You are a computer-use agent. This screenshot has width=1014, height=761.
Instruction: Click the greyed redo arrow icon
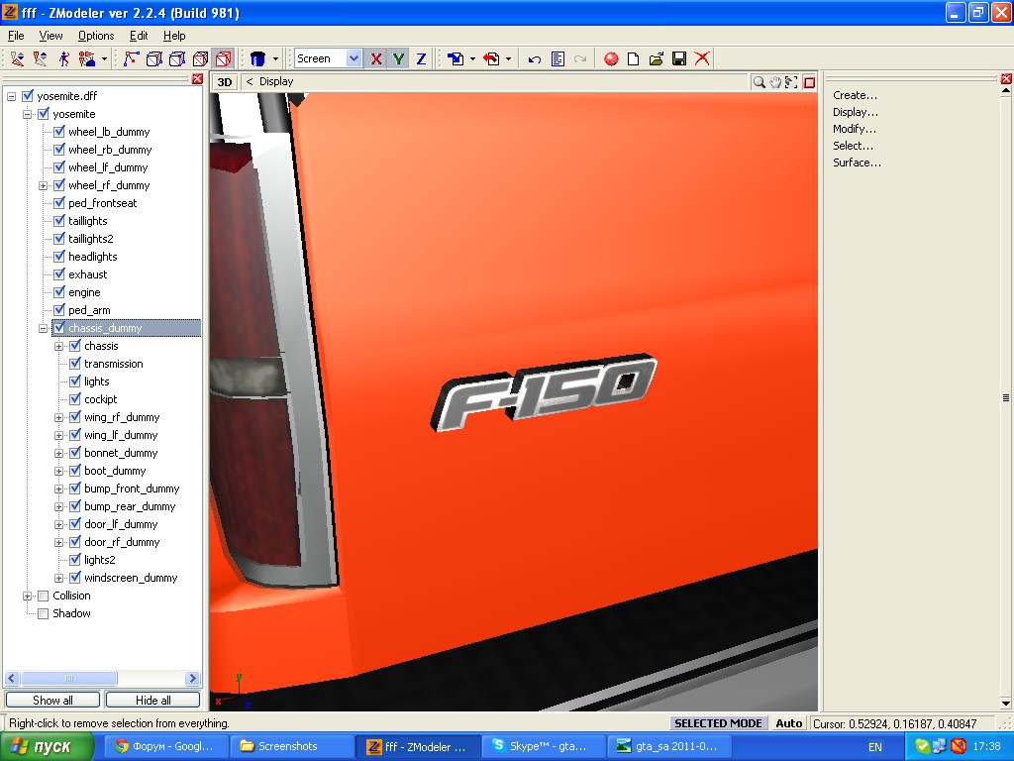(580, 58)
